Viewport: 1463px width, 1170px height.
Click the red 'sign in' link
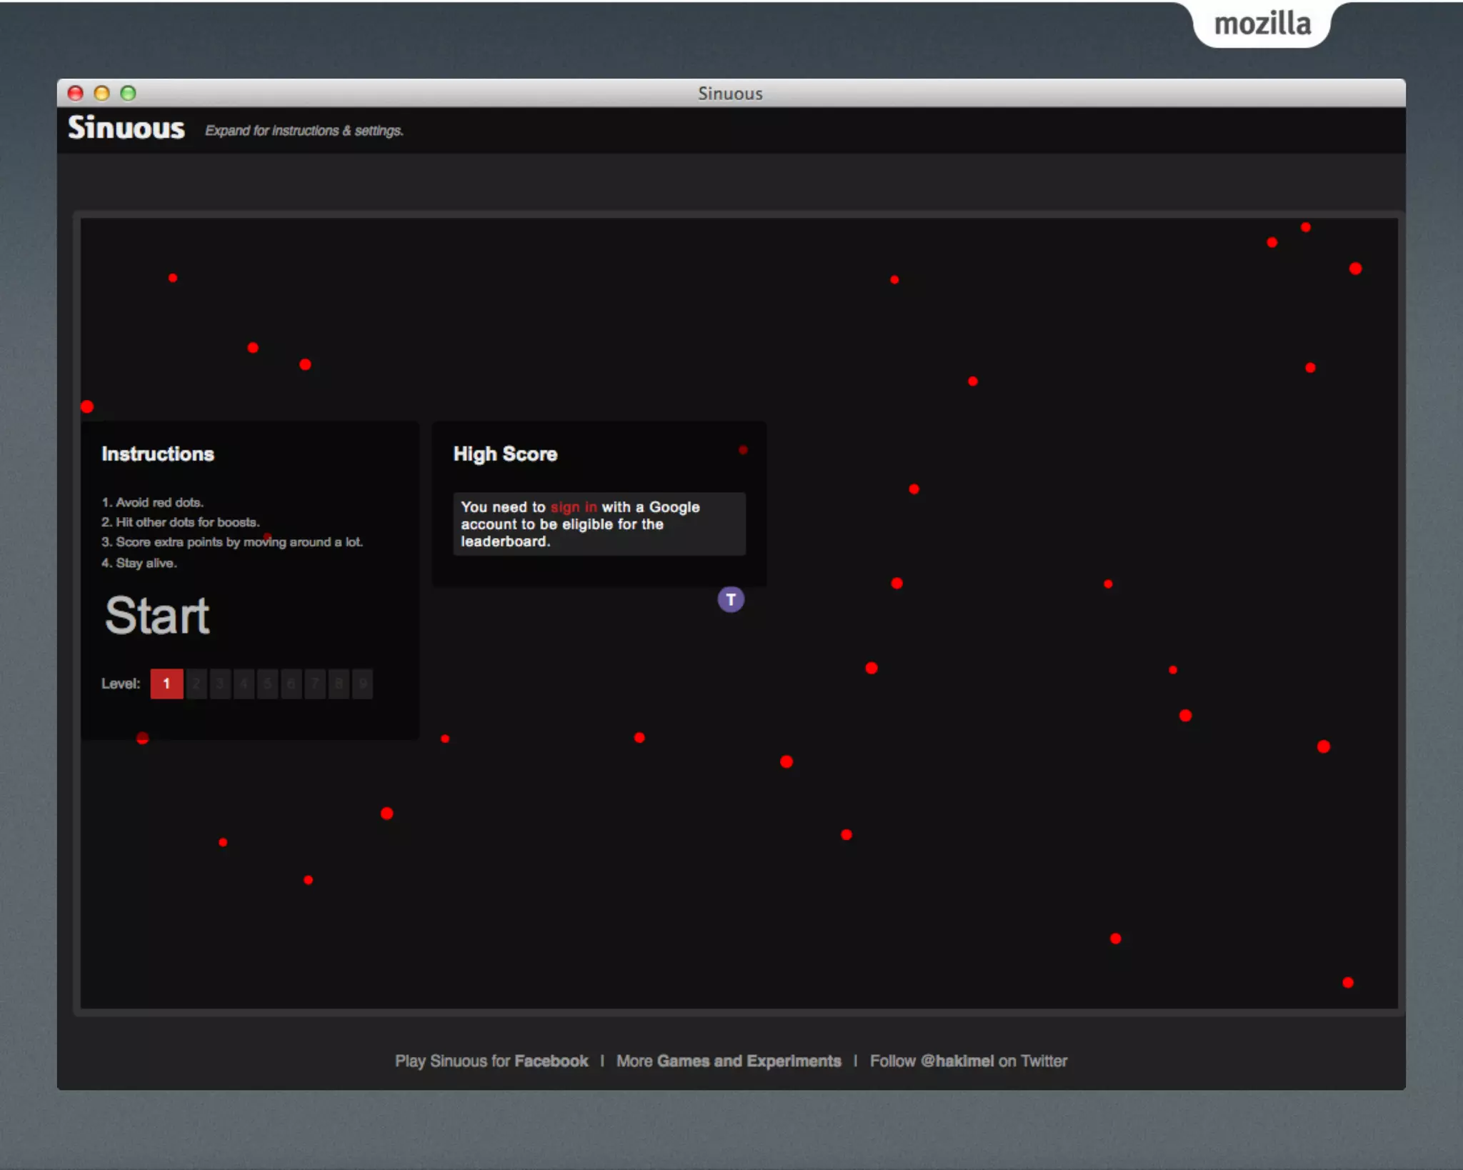[573, 507]
